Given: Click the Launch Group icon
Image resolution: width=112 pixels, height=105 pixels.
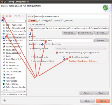Looking at the screenshot, I should [x=4, y=68].
